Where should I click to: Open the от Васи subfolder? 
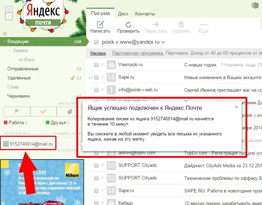pos(27,59)
